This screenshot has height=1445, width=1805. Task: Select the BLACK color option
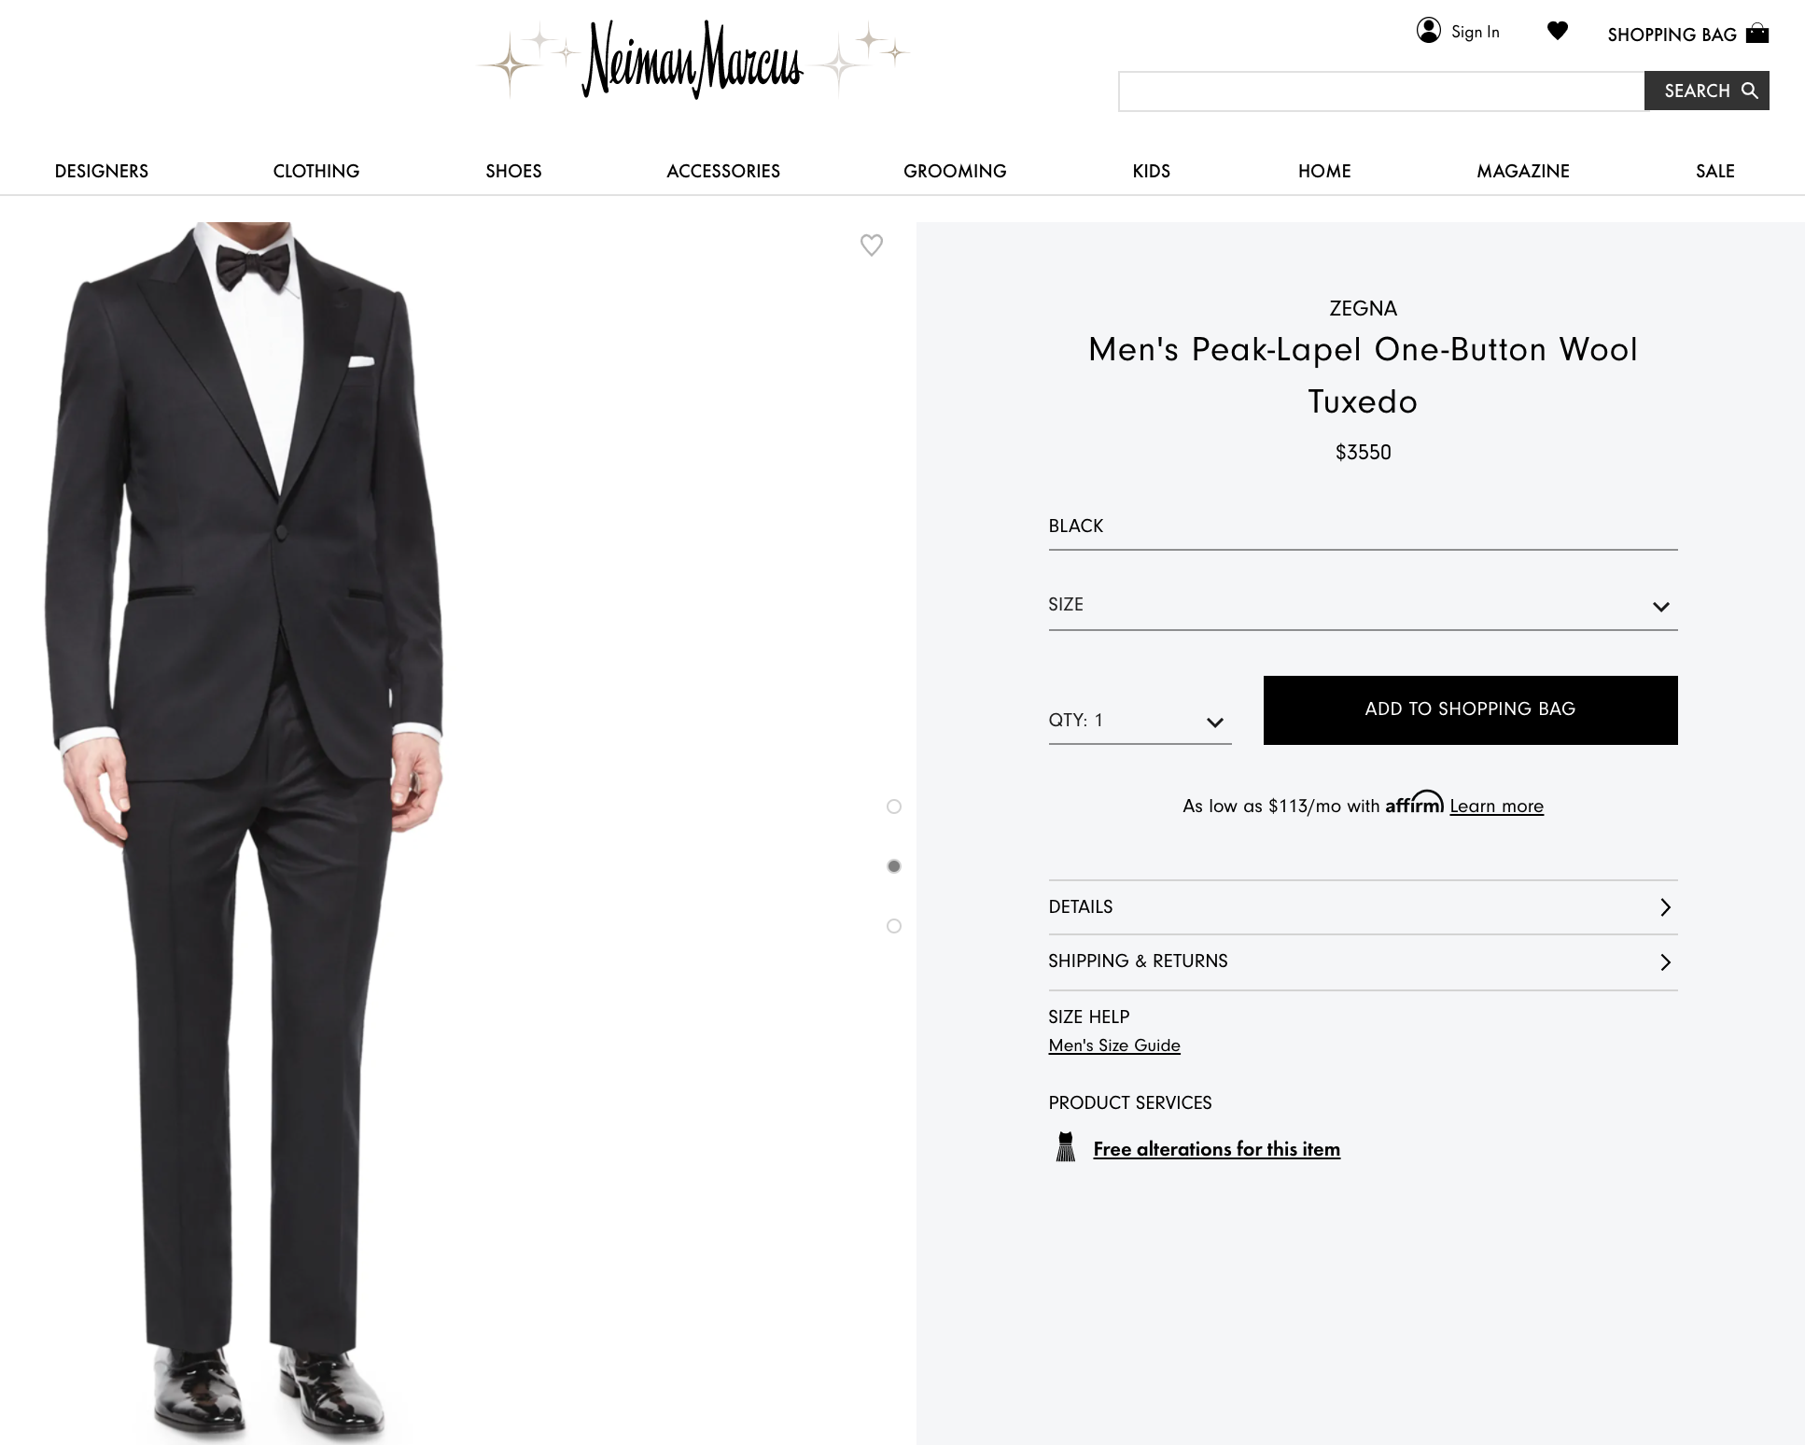(1075, 526)
